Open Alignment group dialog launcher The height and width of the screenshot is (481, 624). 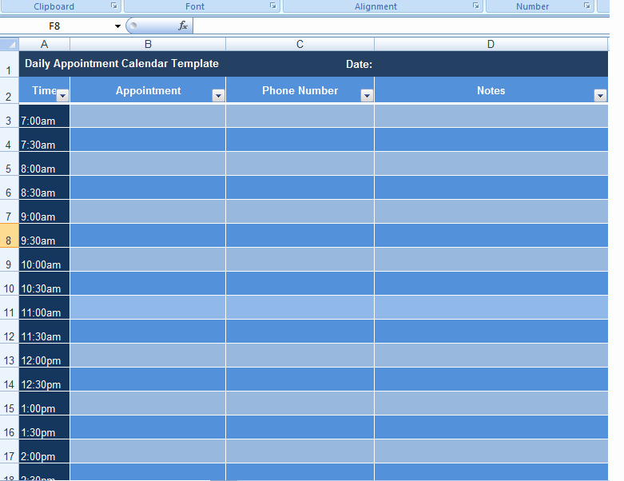[x=476, y=6]
